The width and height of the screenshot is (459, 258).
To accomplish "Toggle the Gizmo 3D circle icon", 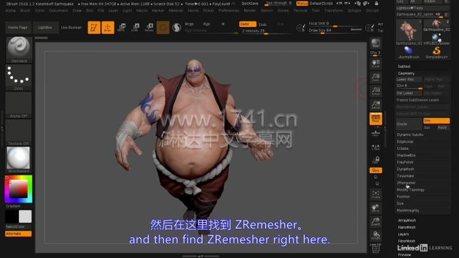I will 163,28.
